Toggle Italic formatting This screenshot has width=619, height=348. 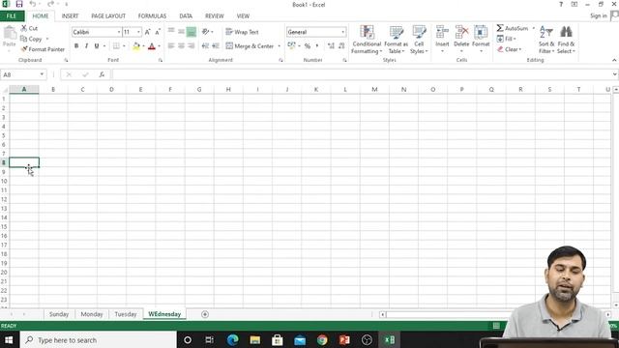click(x=86, y=46)
